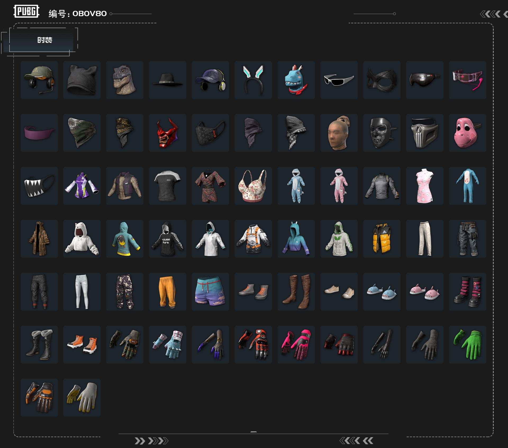Choose the black 10,000 Aura hoodie

click(167, 239)
